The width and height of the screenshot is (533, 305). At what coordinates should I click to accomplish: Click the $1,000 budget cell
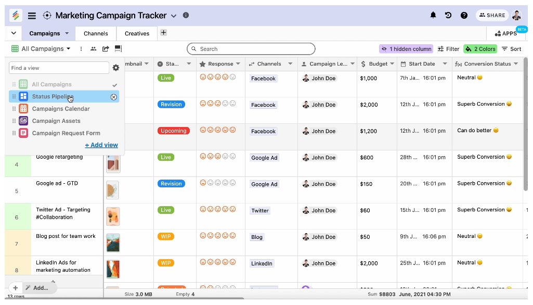[x=377, y=84]
